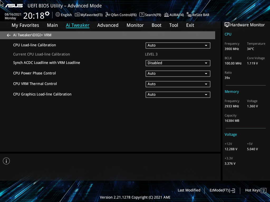Open CPU Graphics Load-line Calibration dropdown
This screenshot has height=202, width=270.
click(x=178, y=95)
